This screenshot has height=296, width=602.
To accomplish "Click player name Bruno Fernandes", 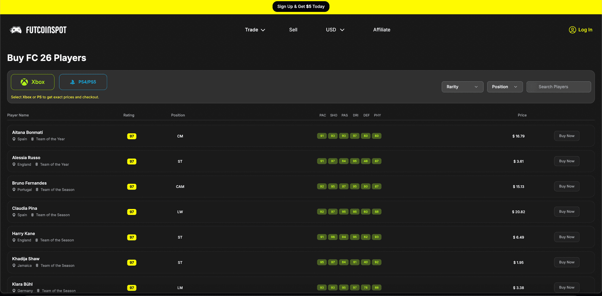I will 29,183.
